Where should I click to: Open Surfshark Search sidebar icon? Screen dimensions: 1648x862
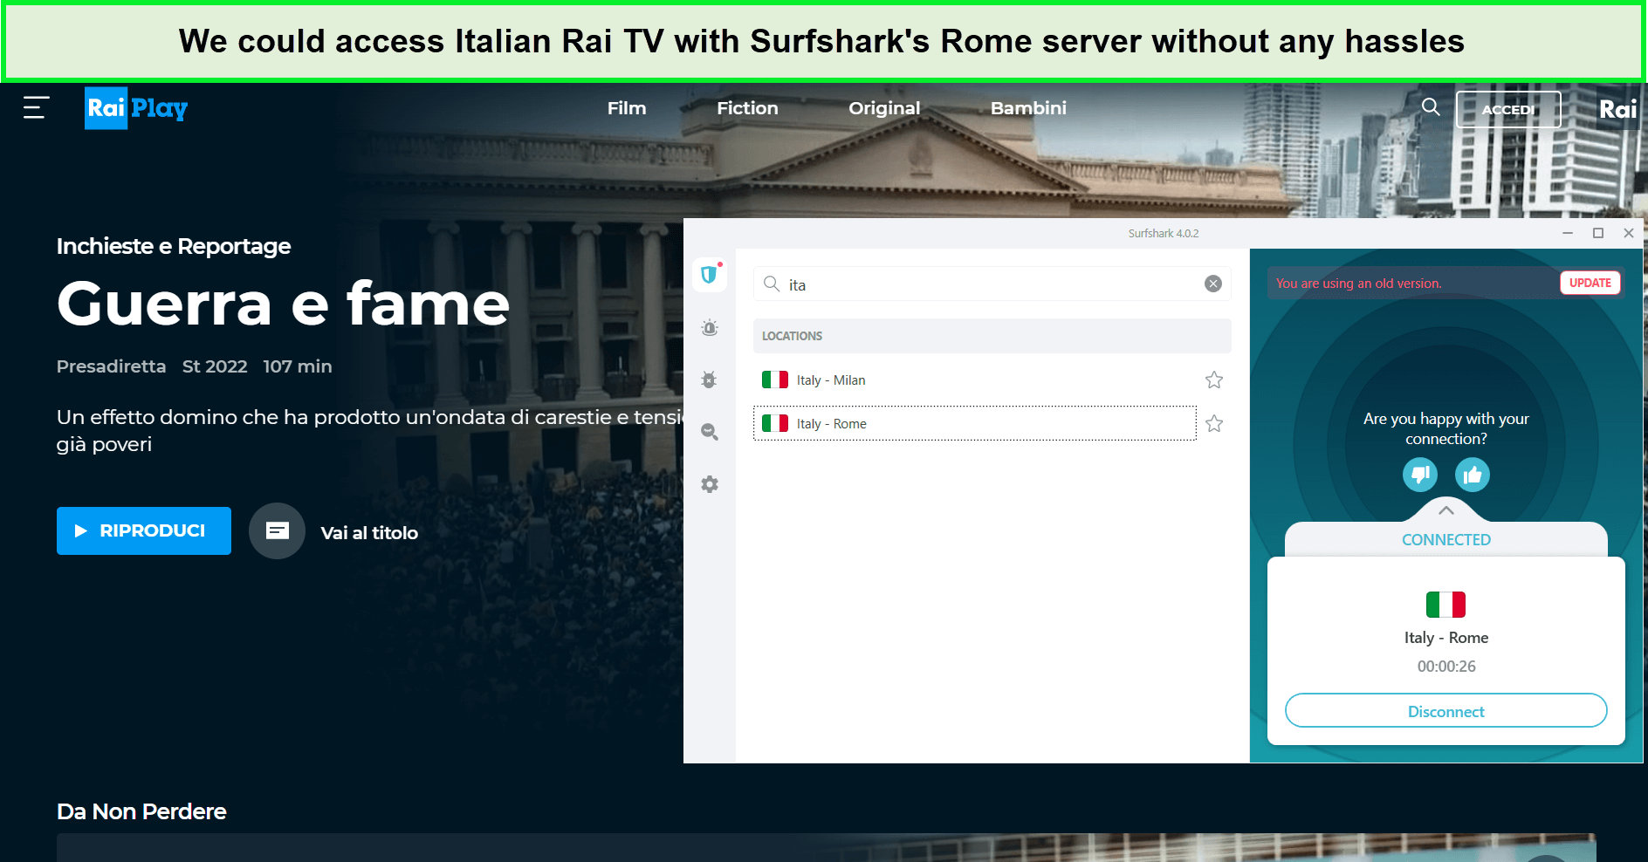pyautogui.click(x=710, y=432)
